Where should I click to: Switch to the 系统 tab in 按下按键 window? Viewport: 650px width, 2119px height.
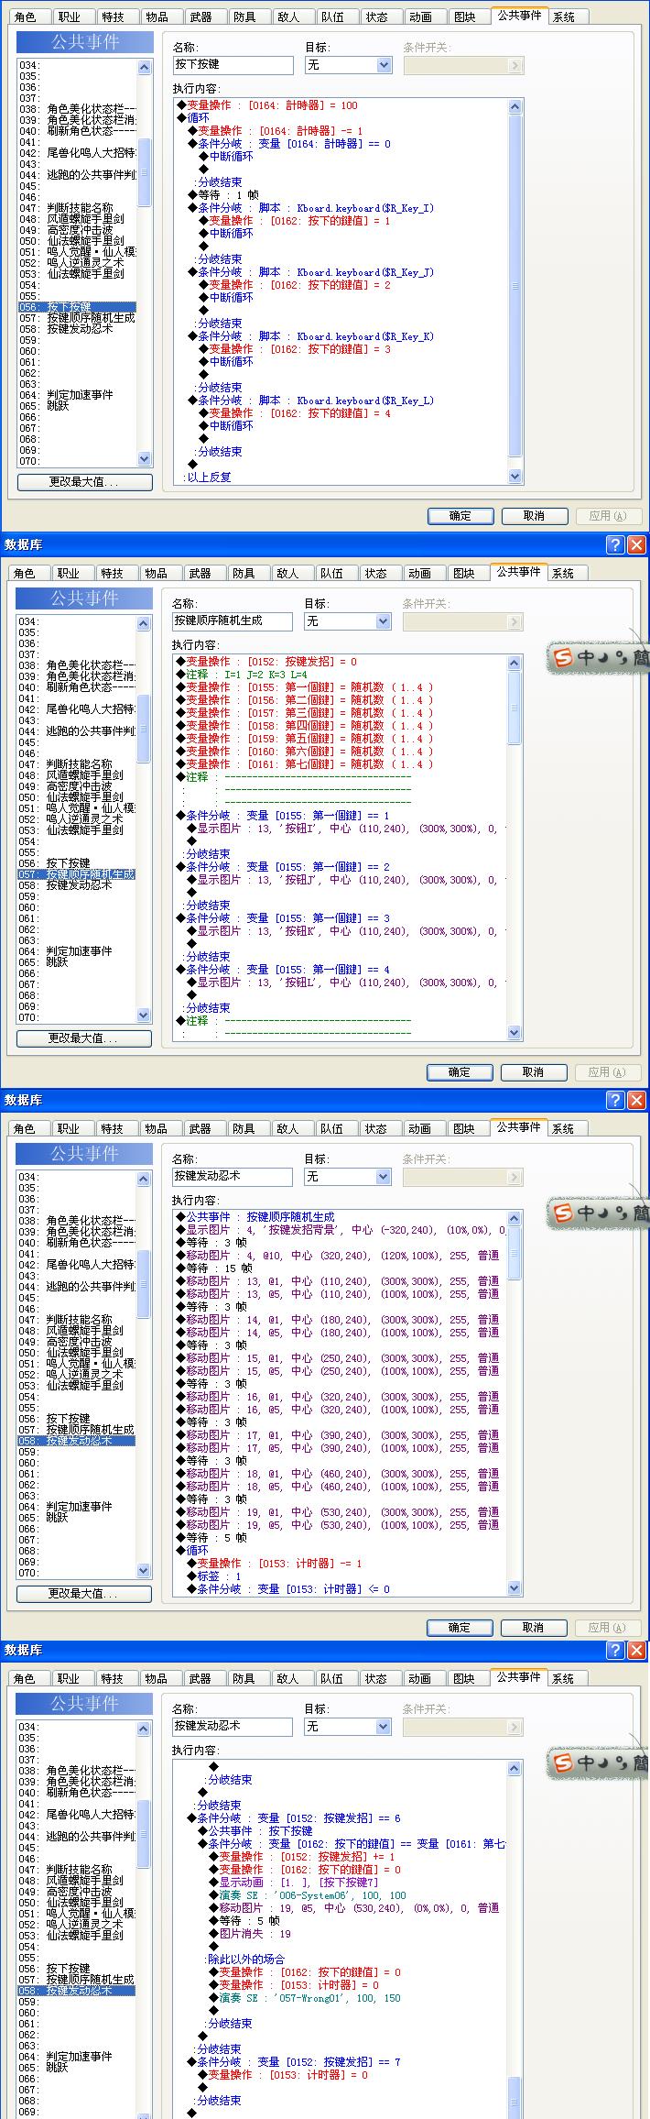pyautogui.click(x=564, y=17)
